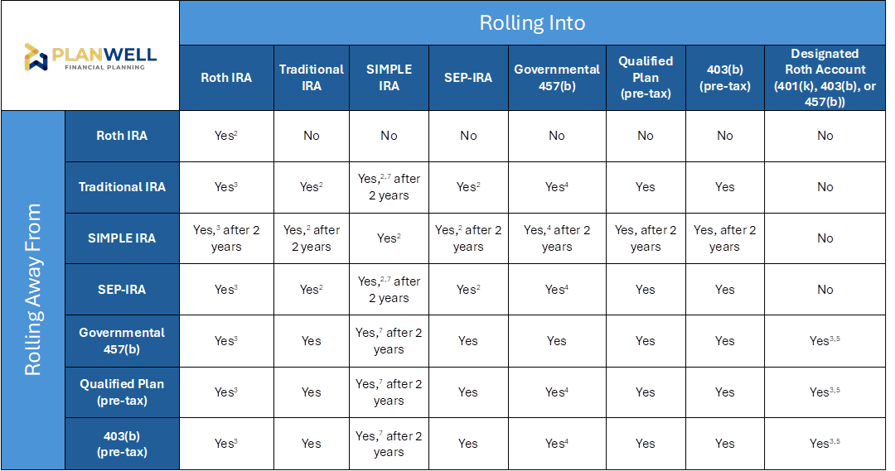Click the PlanWell logo icon
The width and height of the screenshot is (895, 471).
click(x=36, y=57)
